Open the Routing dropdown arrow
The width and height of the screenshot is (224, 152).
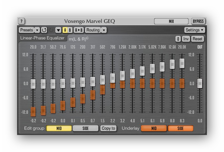(x=104, y=30)
